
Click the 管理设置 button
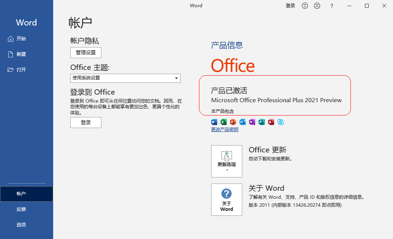[x=85, y=52]
